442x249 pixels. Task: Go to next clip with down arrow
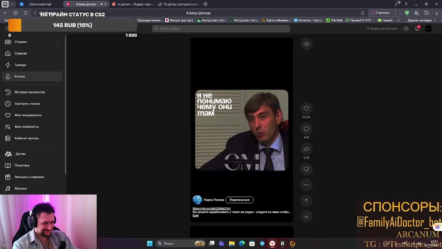pyautogui.click(x=306, y=216)
